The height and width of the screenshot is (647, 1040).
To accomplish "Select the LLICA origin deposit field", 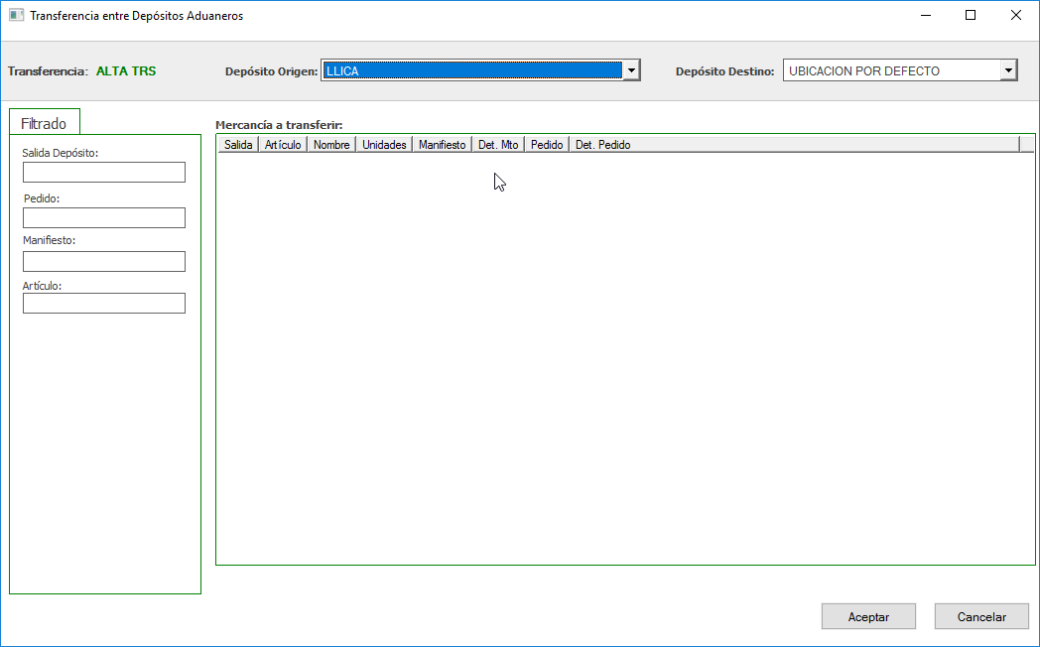I will tap(471, 70).
